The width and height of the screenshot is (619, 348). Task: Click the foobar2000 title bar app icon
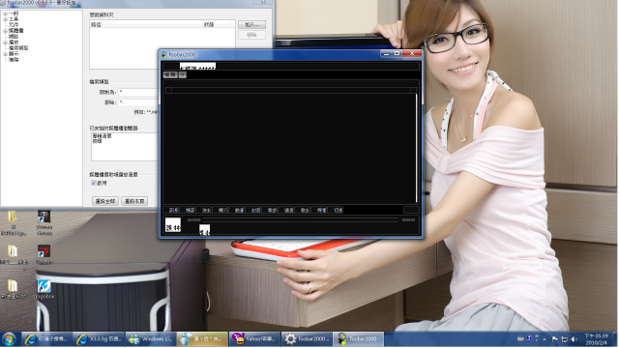(x=164, y=55)
